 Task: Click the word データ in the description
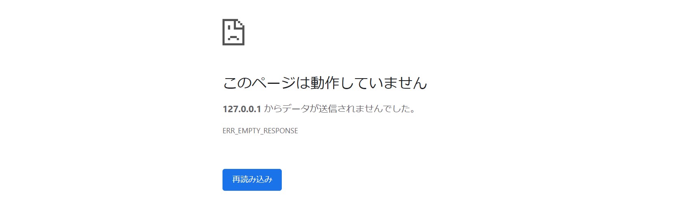pos(296,109)
